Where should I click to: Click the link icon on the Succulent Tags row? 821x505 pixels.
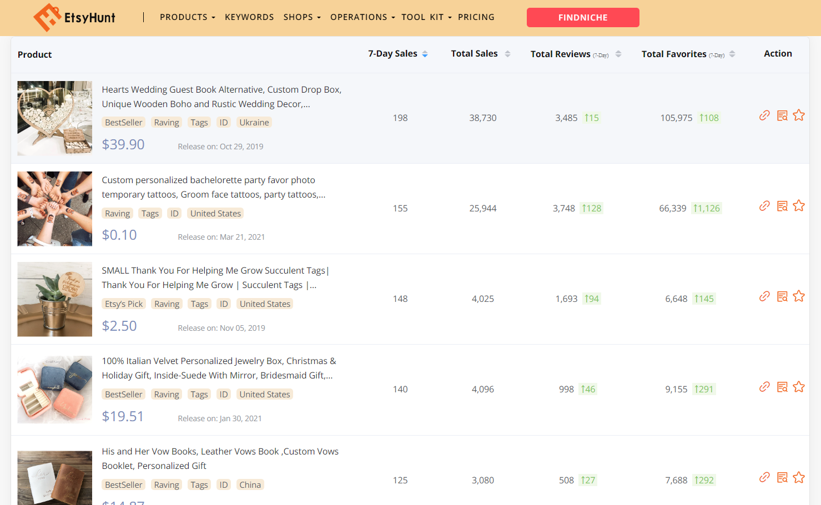pyautogui.click(x=764, y=296)
